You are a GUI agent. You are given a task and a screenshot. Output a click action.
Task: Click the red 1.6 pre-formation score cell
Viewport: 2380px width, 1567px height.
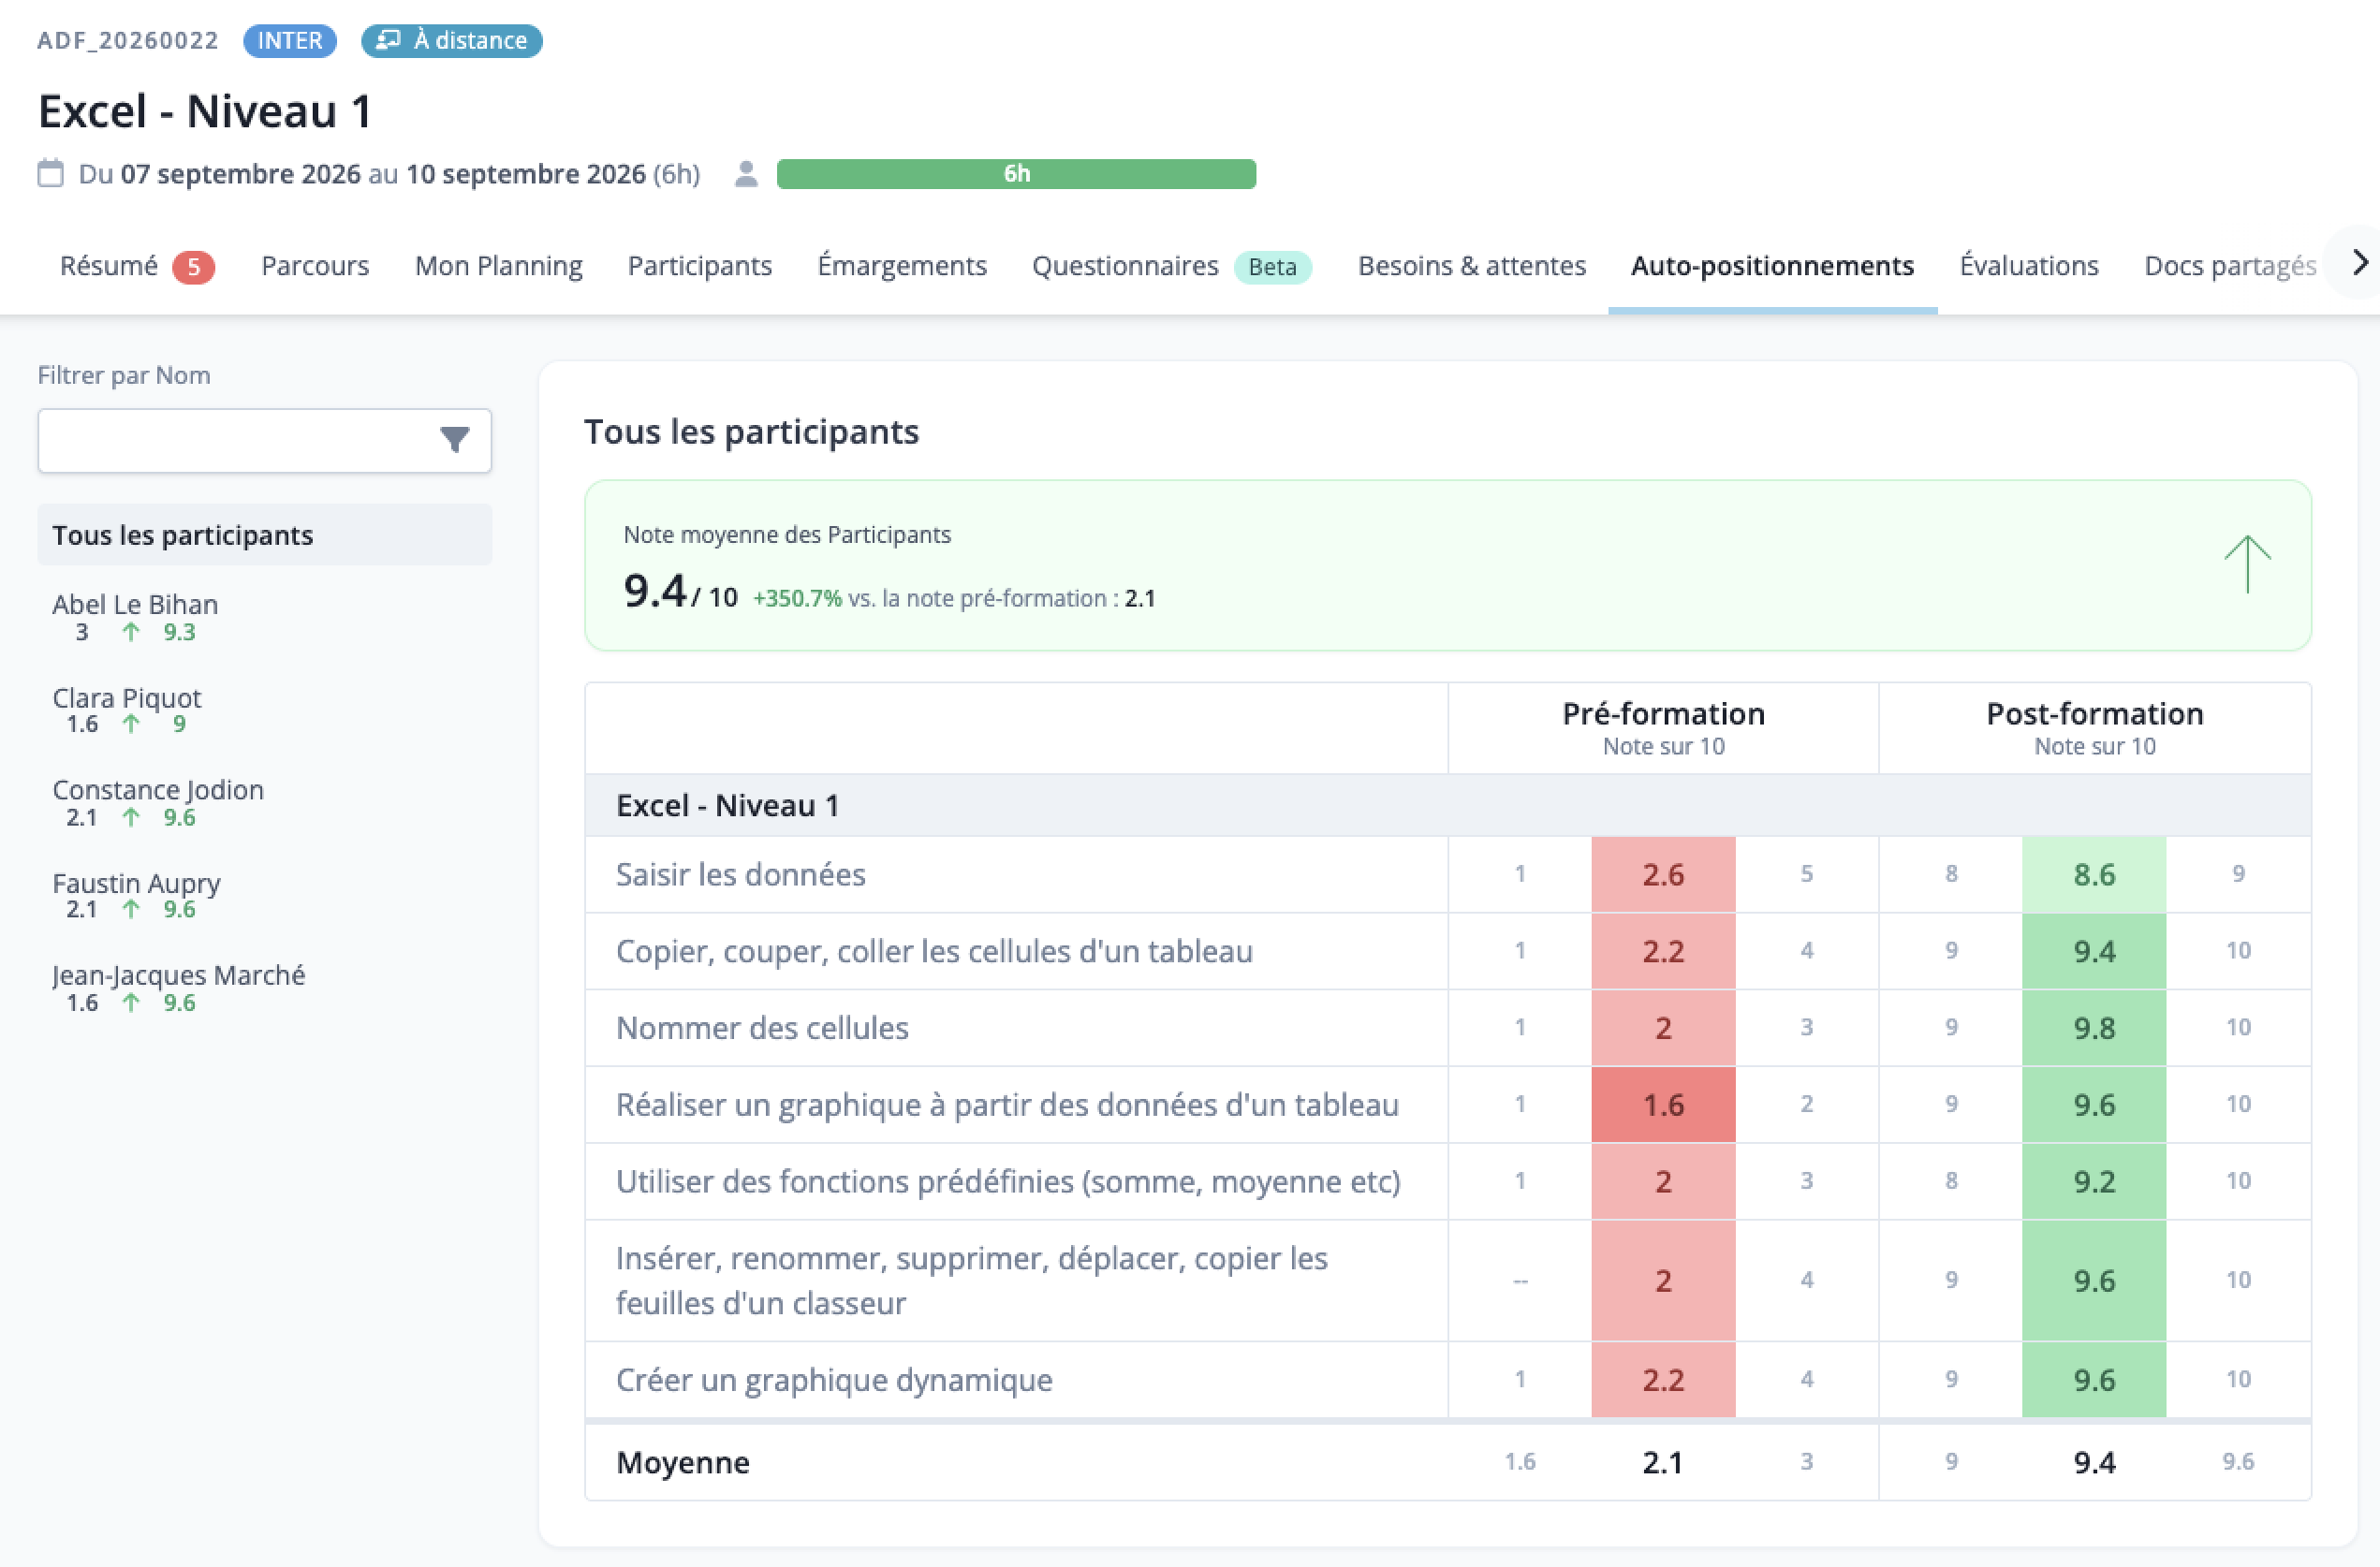1663,1104
